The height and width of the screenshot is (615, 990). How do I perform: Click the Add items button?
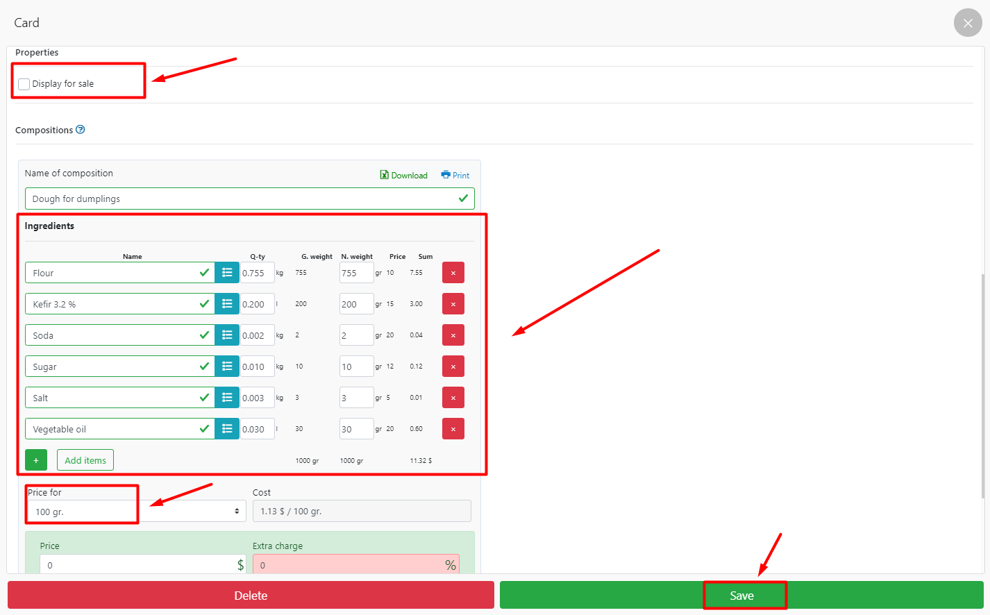pyautogui.click(x=85, y=460)
